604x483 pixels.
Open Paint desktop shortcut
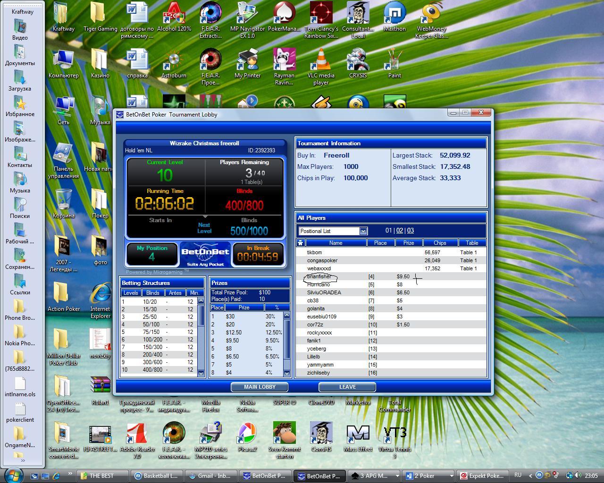coord(394,64)
